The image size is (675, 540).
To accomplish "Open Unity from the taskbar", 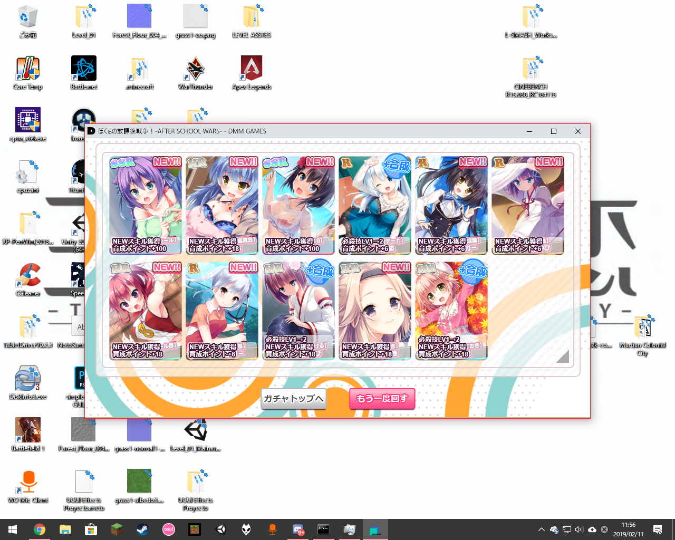I will coord(220,529).
